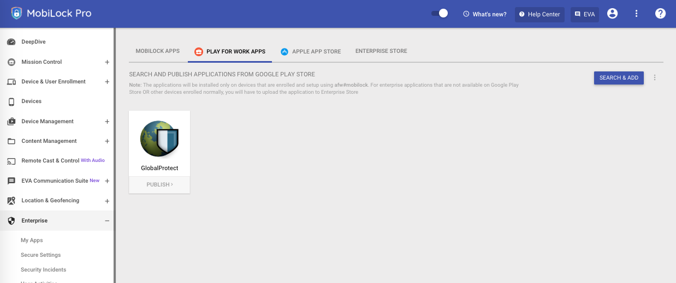The height and width of the screenshot is (283, 676).
Task: Open Security Incidents
Action: [44, 270]
